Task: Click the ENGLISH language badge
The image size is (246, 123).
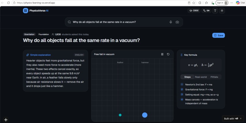Action: [x=79, y=55]
